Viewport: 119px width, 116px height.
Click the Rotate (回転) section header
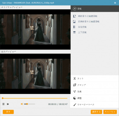pos(95,9)
